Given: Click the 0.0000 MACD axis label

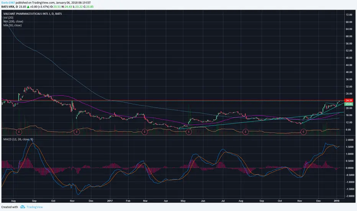Looking at the screenshot, I should click(x=349, y=168).
